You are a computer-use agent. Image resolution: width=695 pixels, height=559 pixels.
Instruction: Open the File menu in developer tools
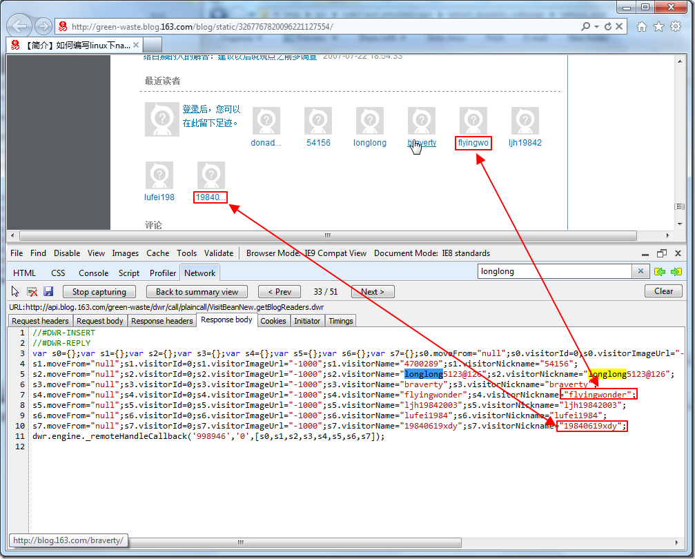pyautogui.click(x=17, y=253)
